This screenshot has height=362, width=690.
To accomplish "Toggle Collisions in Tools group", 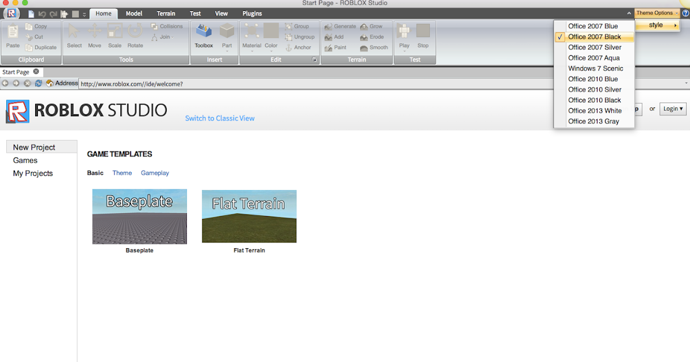I will [x=167, y=26].
